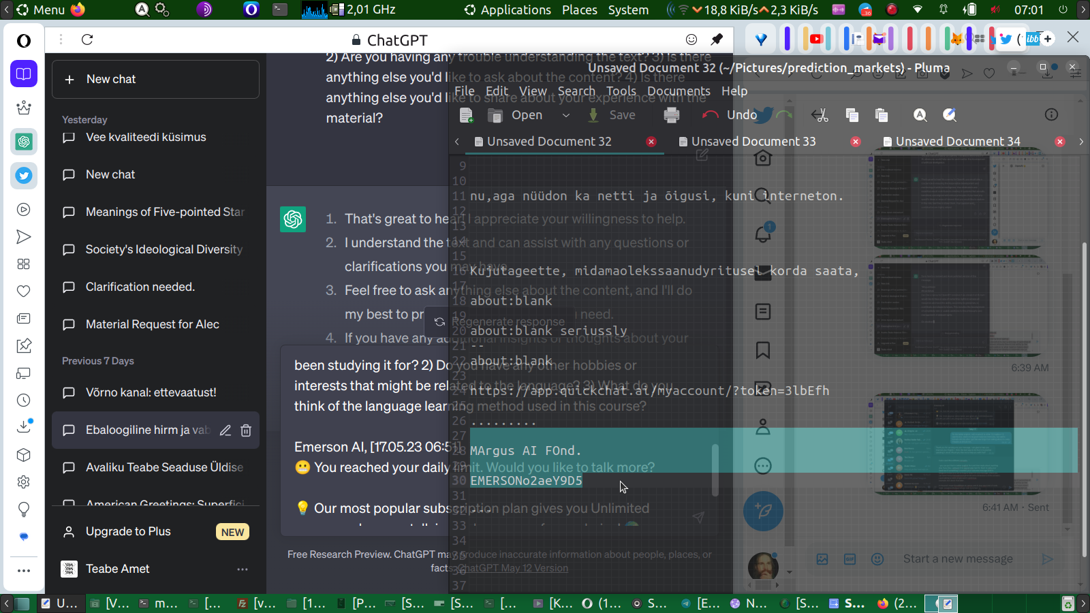1090x613 pixels.
Task: Go to Twitter Home icon in background window
Action: click(x=763, y=158)
